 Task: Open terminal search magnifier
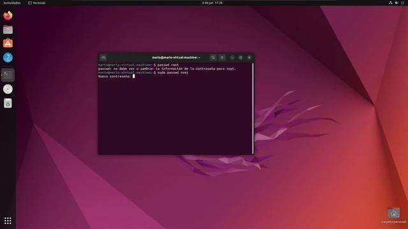click(213, 58)
